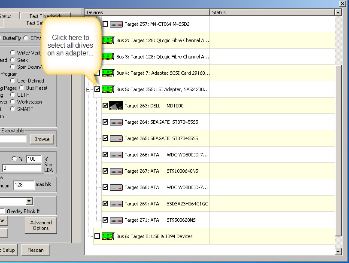Uncheck the Target 266 ATA WDC checkbox
The width and height of the screenshot is (349, 263).
tap(105, 154)
